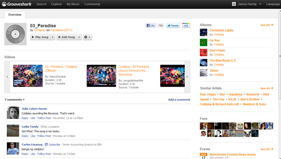Viewport: 281px width, 159px height.
Task: Select the Overview tab
Action: [14, 14]
